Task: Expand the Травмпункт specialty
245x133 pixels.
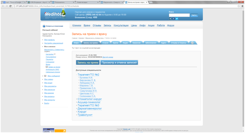Action: pyautogui.click(x=77, y=115)
